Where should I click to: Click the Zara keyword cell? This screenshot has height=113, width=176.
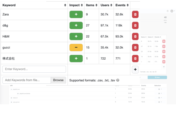tap(34, 14)
